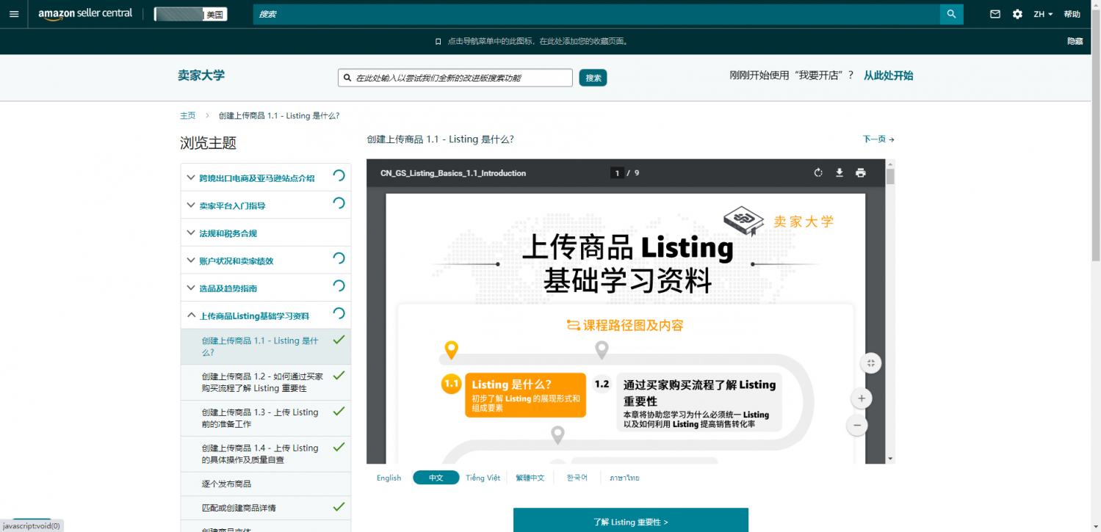1101x532 pixels.
Task: Click PDF page number box
Action: click(x=617, y=173)
